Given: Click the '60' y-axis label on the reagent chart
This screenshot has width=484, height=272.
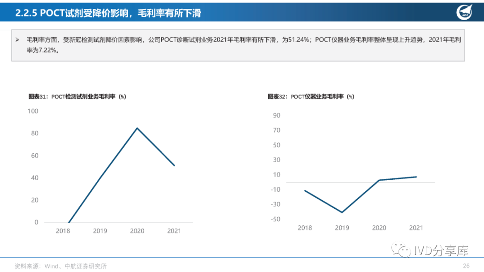Looking at the screenshot, I should (35, 155).
